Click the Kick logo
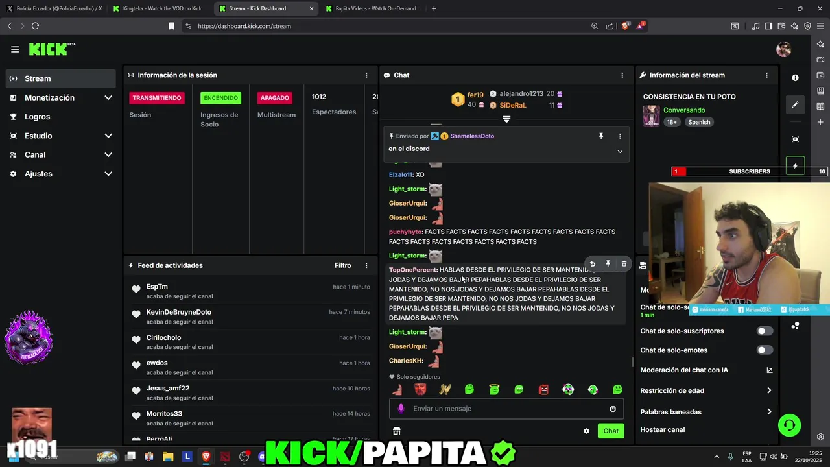 [52, 49]
